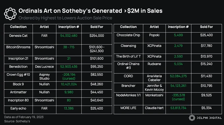Click the -208,194 (cursed) inscription number
Screen dimensions: 224x125
tap(69, 76)
